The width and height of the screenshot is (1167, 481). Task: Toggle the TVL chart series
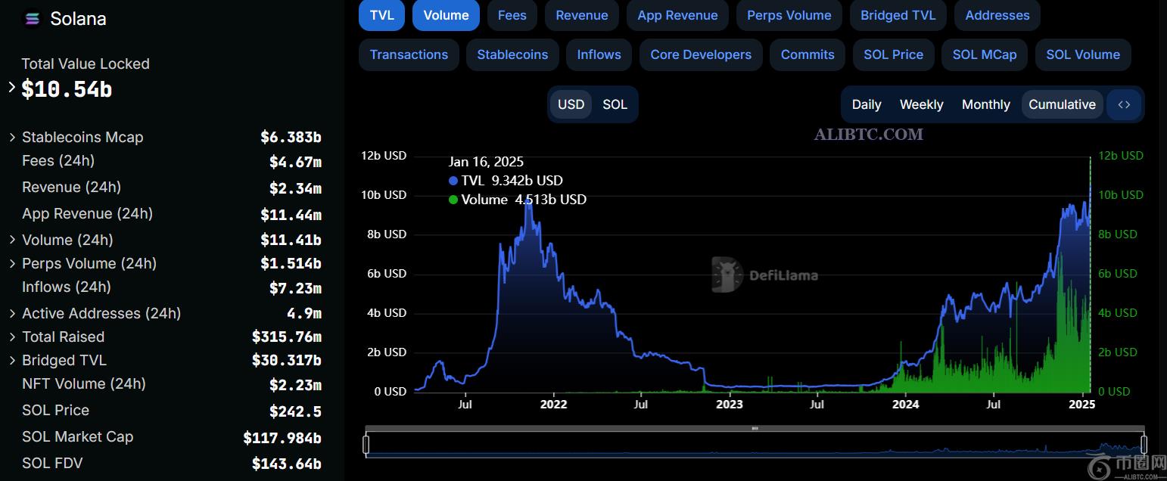point(382,15)
